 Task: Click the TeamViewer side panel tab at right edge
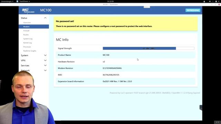[x=201, y=107]
